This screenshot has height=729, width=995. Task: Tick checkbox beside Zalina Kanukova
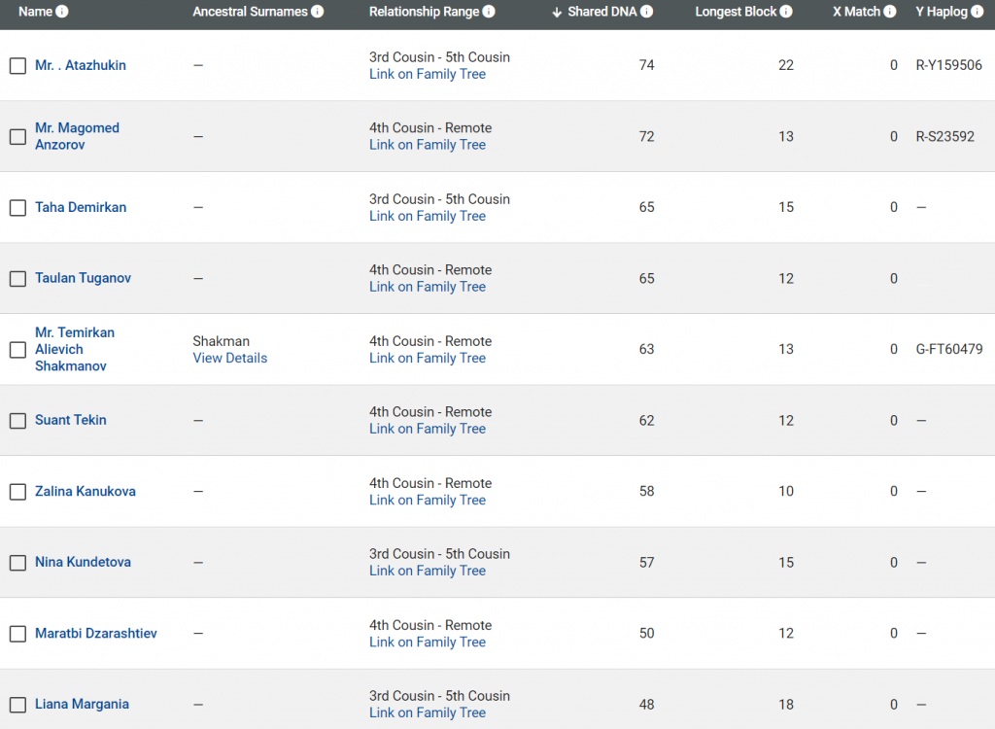(17, 492)
